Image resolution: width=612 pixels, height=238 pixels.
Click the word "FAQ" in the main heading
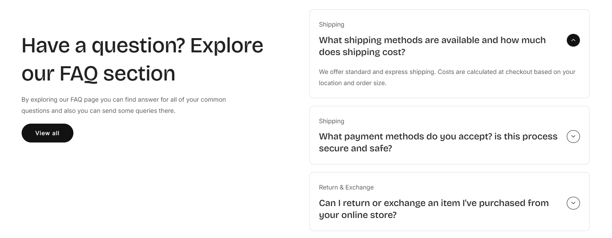[x=78, y=74]
